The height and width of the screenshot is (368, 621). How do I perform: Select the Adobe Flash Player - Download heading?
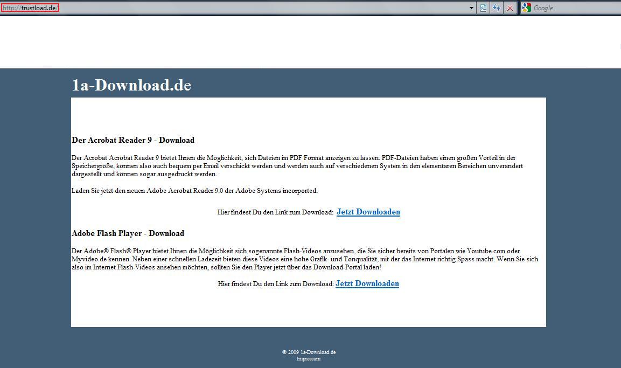pyautogui.click(x=128, y=233)
